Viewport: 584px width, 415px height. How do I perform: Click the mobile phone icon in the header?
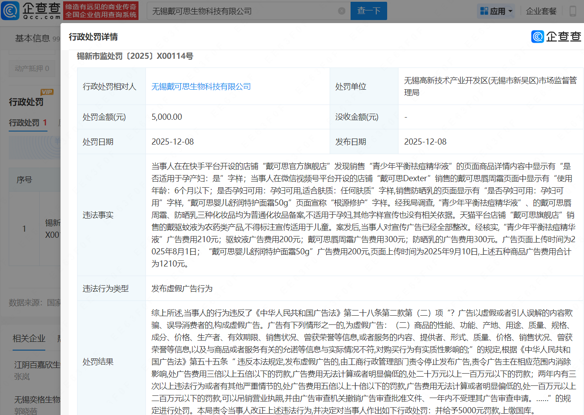click(x=573, y=11)
